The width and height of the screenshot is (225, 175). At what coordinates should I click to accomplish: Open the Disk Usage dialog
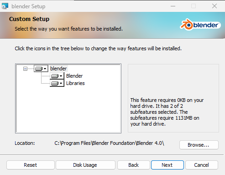tap(85, 165)
